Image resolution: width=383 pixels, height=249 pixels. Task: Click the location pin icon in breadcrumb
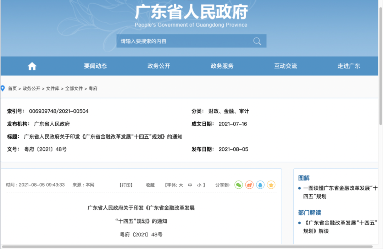(3, 88)
